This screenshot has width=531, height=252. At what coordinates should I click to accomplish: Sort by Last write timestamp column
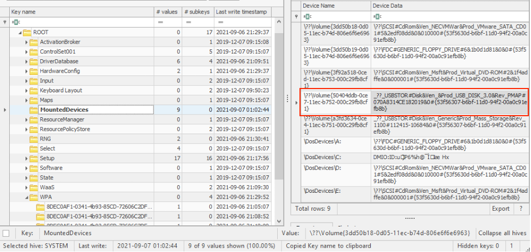click(x=242, y=12)
